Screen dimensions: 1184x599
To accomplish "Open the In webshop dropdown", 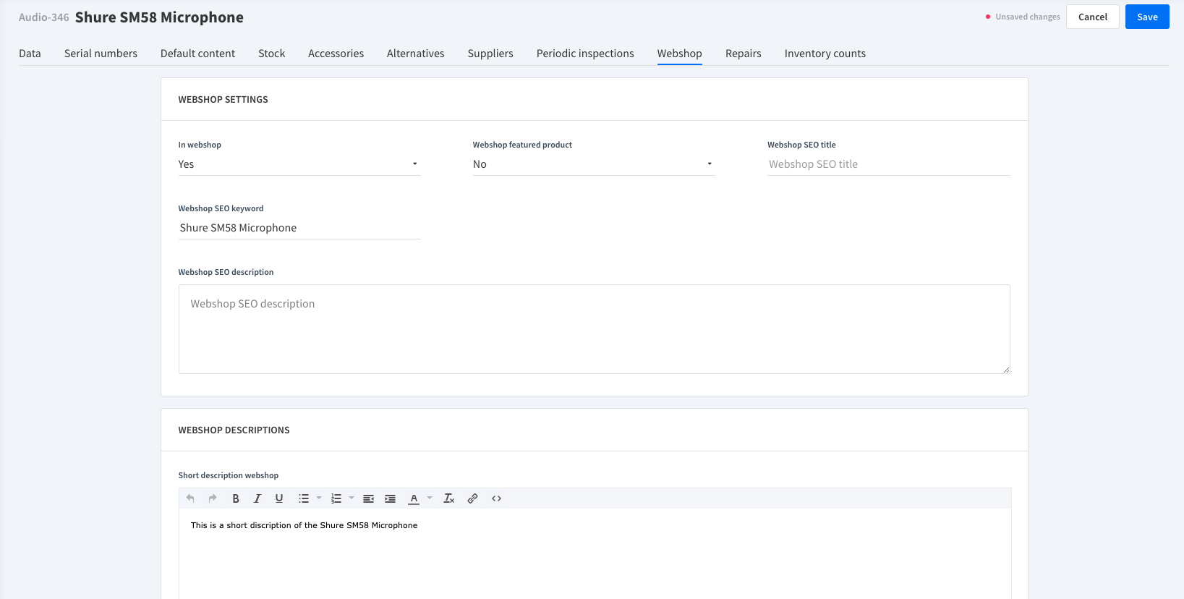I will (x=299, y=164).
